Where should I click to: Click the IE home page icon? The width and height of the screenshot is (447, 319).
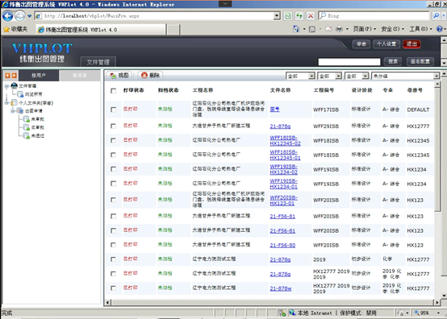296,29
